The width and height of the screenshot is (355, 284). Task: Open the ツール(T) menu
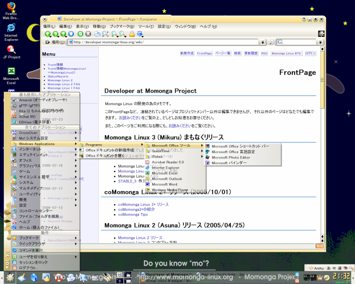pos(146,27)
